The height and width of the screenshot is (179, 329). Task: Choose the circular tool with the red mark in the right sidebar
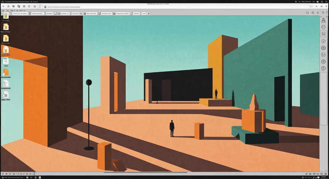(323, 41)
